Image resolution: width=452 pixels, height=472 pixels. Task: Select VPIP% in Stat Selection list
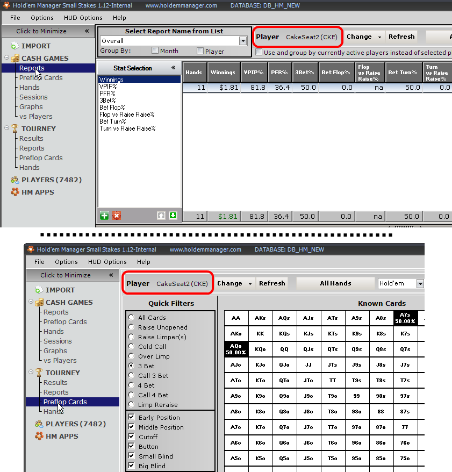coord(108,87)
